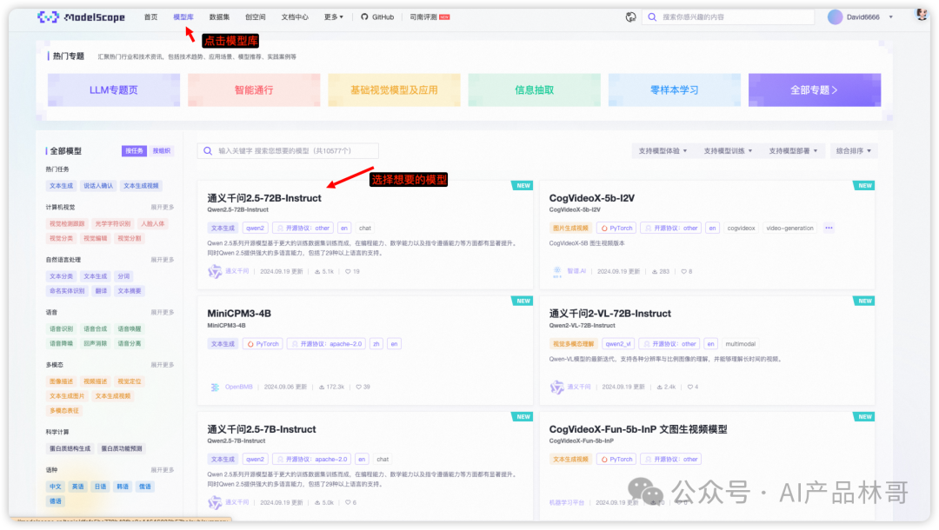Expand 展开更多 under 语音

point(163,312)
